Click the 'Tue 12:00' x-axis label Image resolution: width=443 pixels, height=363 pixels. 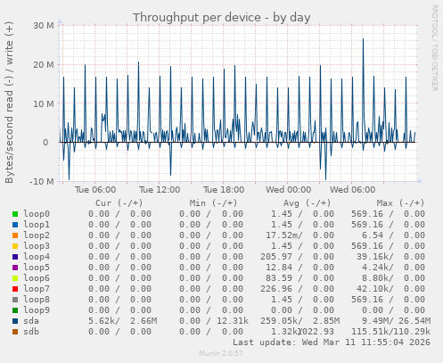[160, 190]
